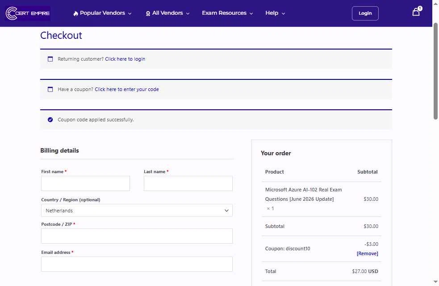Click the 'Billing details' heading
This screenshot has height=286, width=439.
[60, 150]
